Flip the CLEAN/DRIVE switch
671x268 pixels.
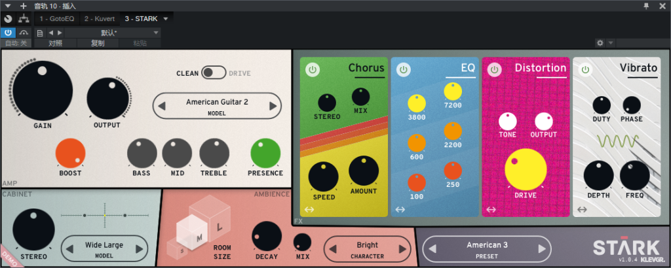pyautogui.click(x=214, y=73)
